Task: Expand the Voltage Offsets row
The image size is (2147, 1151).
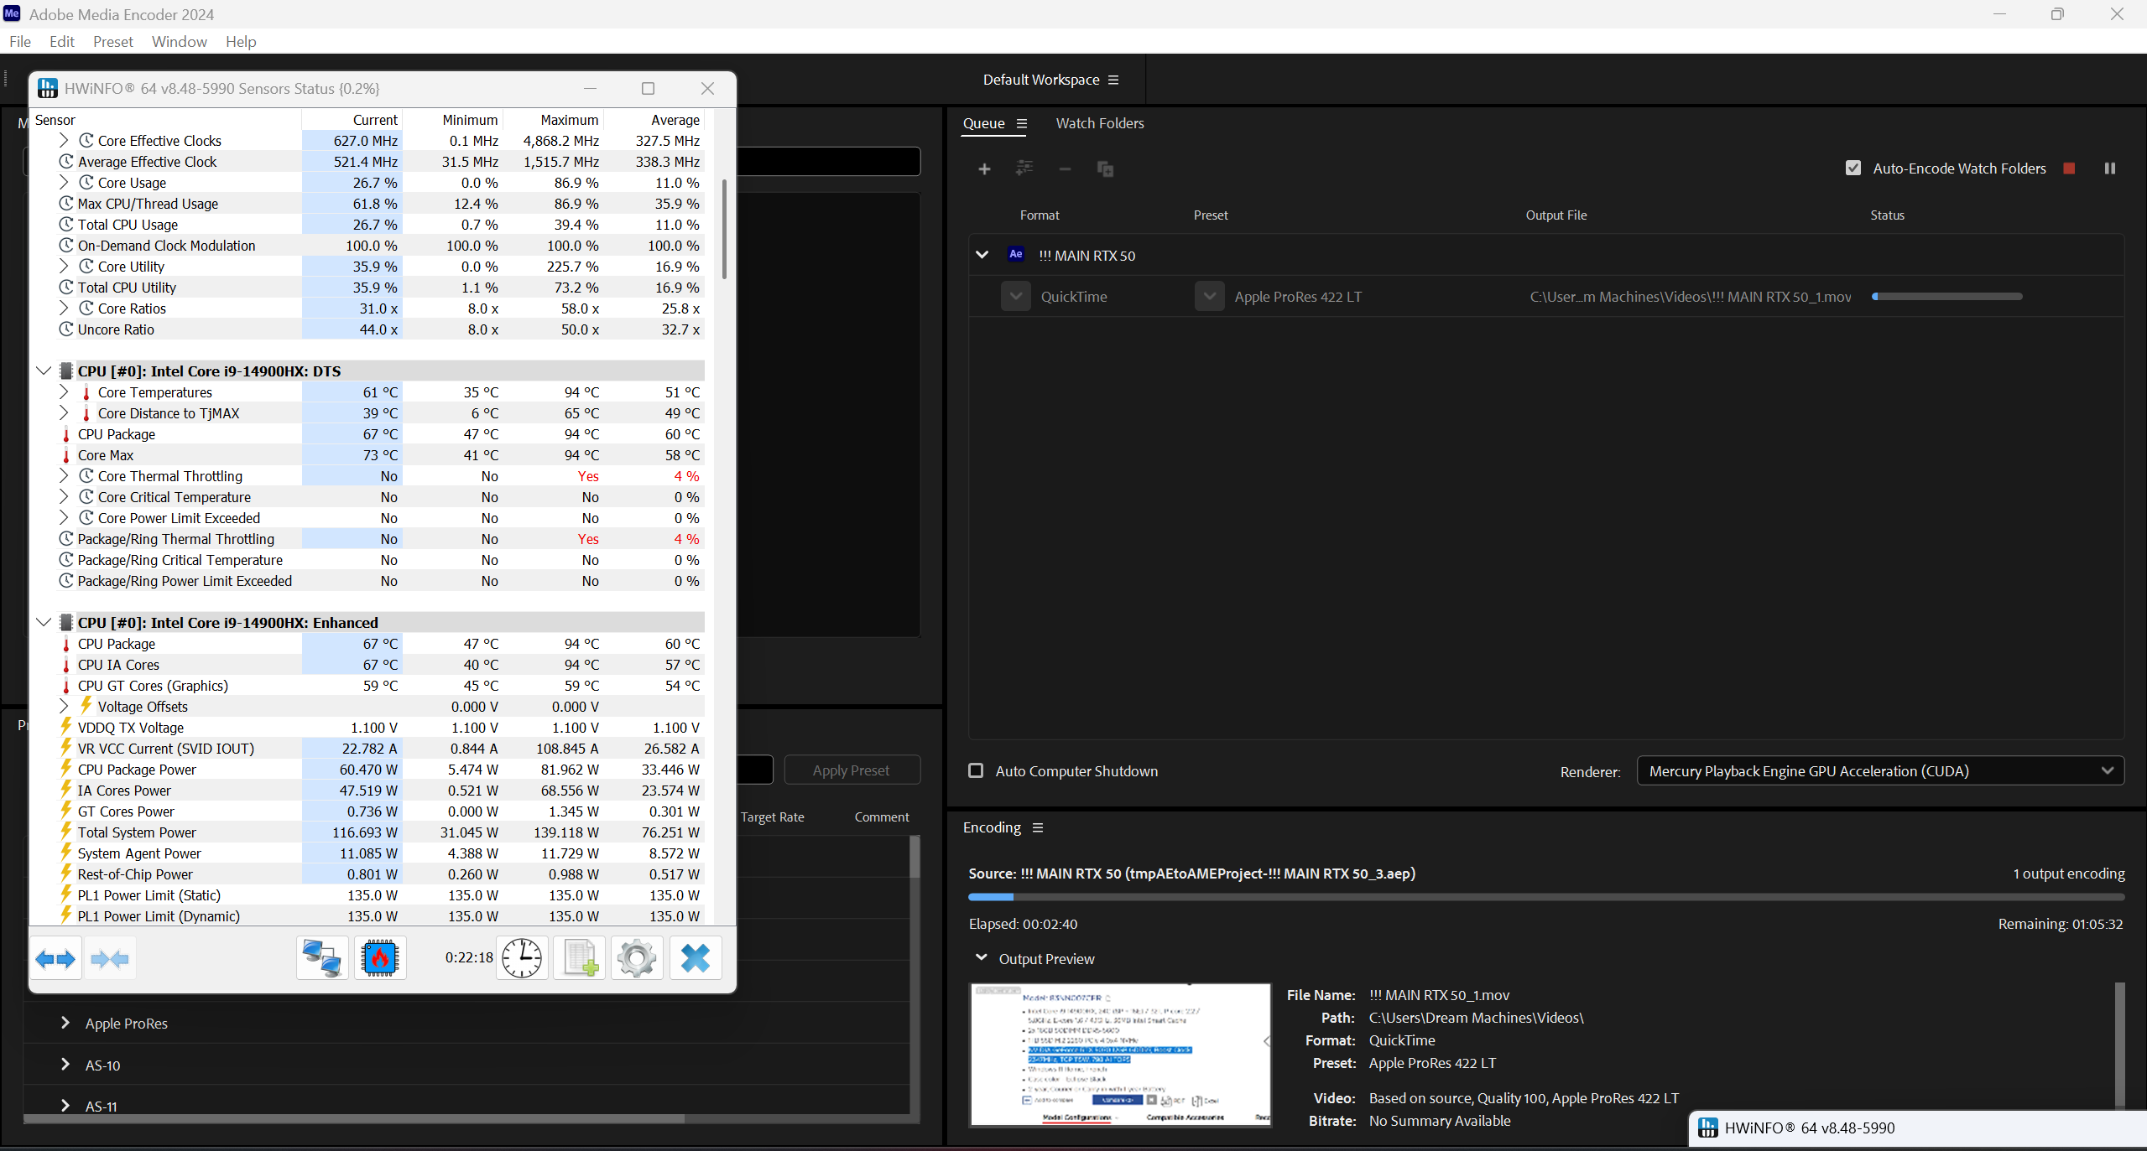Action: tap(64, 706)
